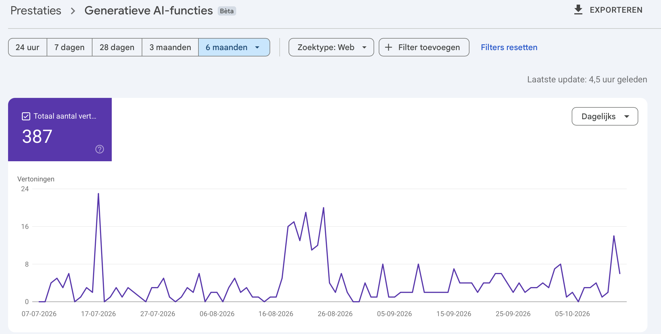This screenshot has height=334, width=661.
Task: Go to the Prestaties breadcrumb
Action: (36, 11)
